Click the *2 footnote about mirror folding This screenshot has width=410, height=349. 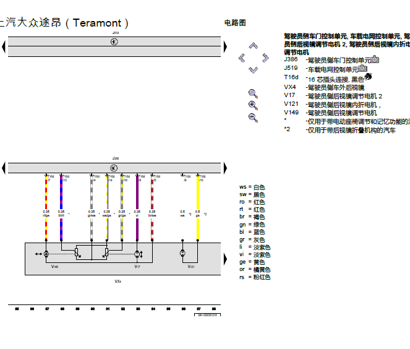[351, 130]
